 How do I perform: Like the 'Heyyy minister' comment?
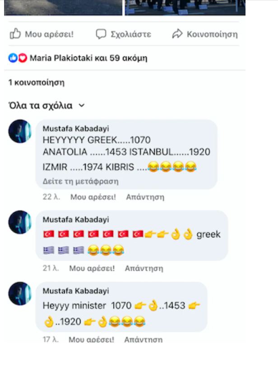pos(91,339)
